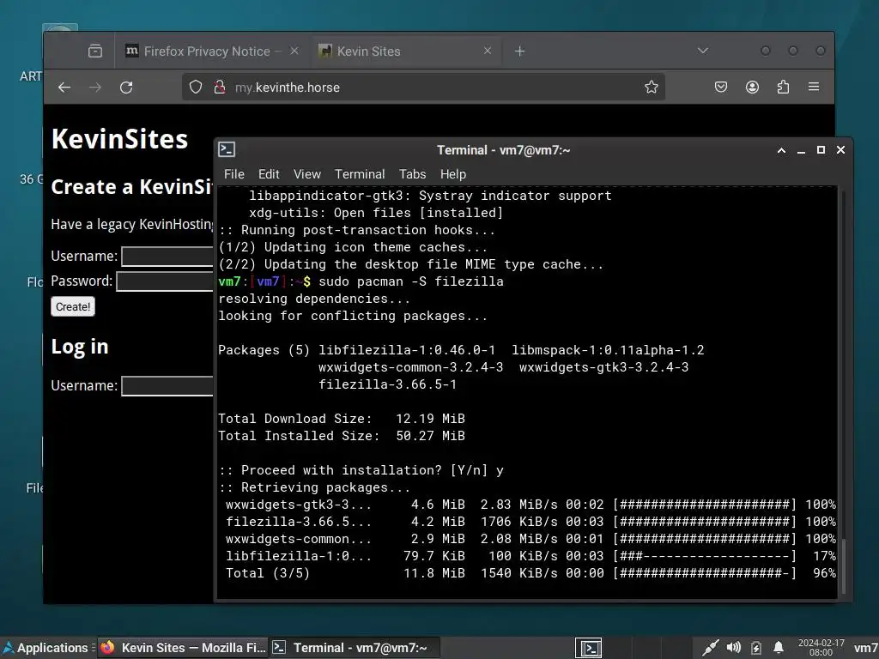The image size is (879, 659).
Task: Click 'Proceed with installation? [Y/n]' line
Action: coord(361,470)
